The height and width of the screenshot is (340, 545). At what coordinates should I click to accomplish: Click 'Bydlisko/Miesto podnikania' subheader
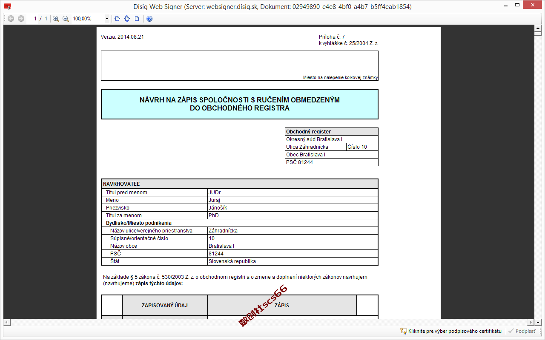[x=139, y=223]
